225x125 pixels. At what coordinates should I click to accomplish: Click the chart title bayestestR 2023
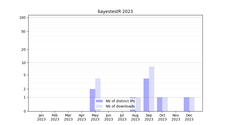(115, 11)
